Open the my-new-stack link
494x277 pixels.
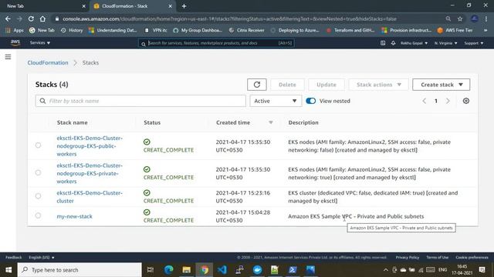point(74,216)
